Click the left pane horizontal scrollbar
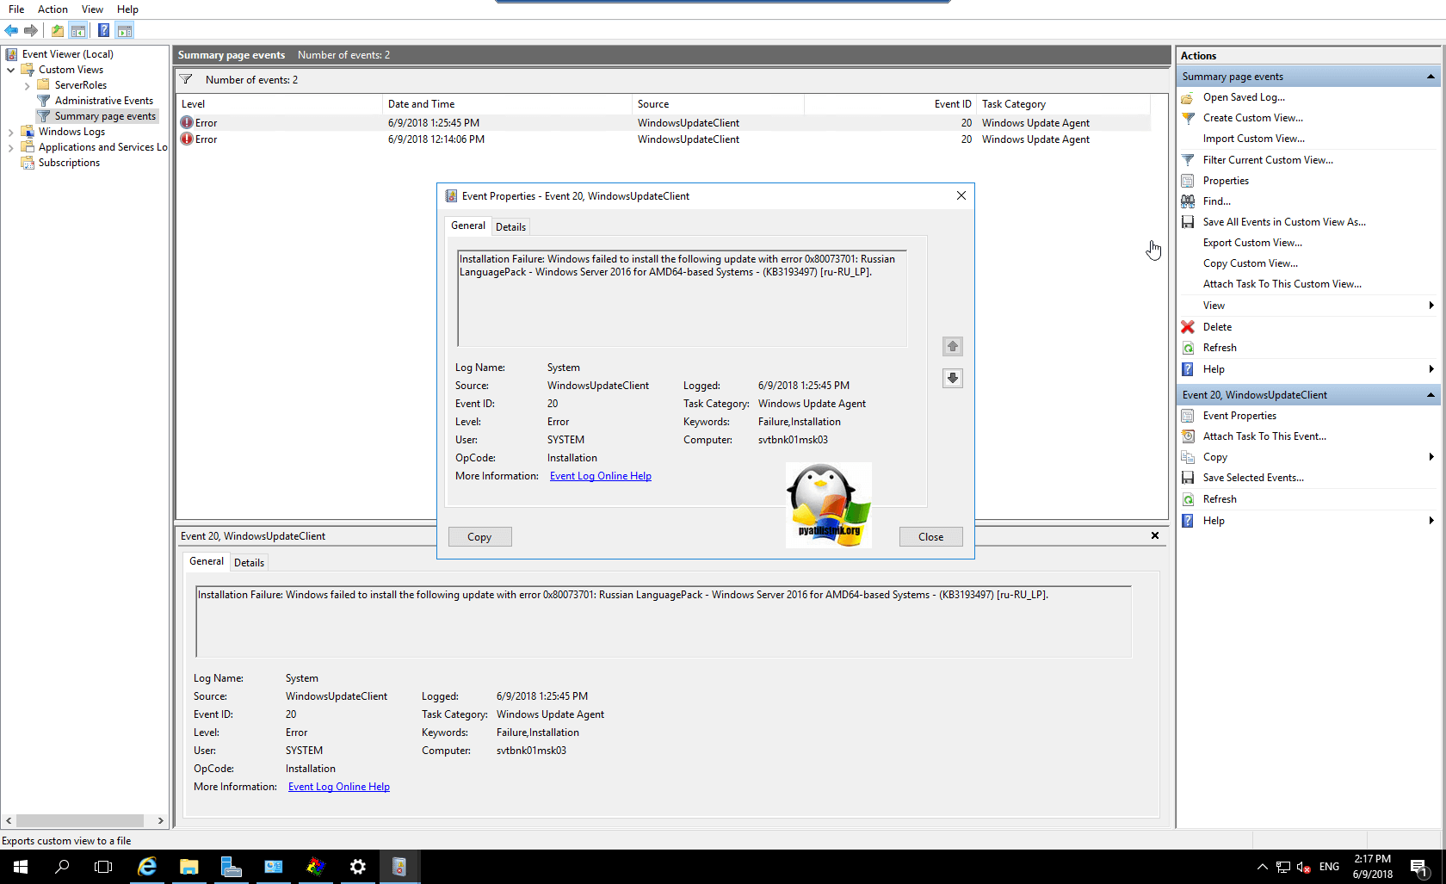 [x=84, y=820]
